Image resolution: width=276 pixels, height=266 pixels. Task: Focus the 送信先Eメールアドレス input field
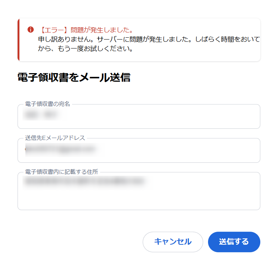click(139, 150)
